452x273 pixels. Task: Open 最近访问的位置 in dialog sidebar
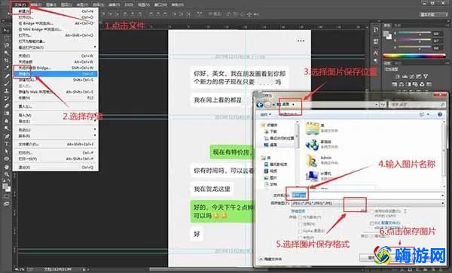(x=279, y=138)
